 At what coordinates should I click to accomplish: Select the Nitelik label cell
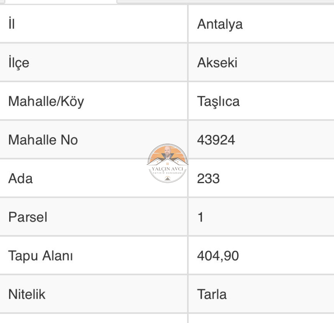(x=93, y=294)
